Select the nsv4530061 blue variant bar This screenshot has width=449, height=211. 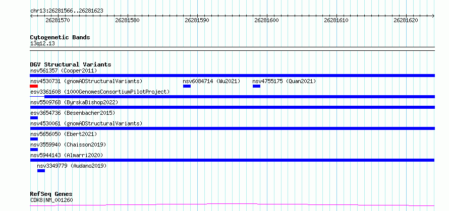233,128
